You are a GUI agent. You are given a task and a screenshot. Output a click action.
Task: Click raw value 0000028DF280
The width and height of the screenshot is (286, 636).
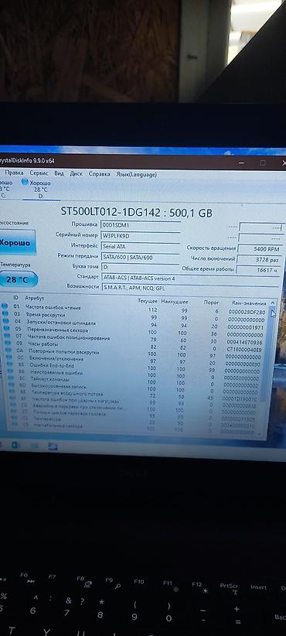tap(247, 313)
